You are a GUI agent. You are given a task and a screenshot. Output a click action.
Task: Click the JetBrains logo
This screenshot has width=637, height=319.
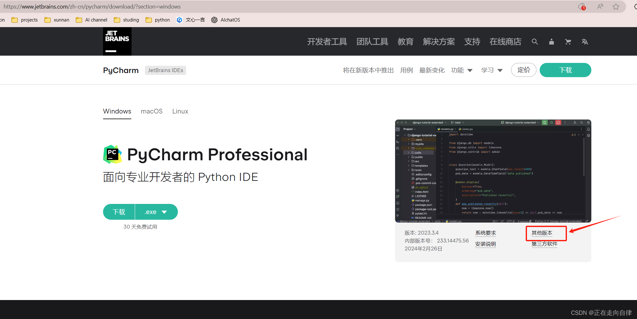[117, 41]
